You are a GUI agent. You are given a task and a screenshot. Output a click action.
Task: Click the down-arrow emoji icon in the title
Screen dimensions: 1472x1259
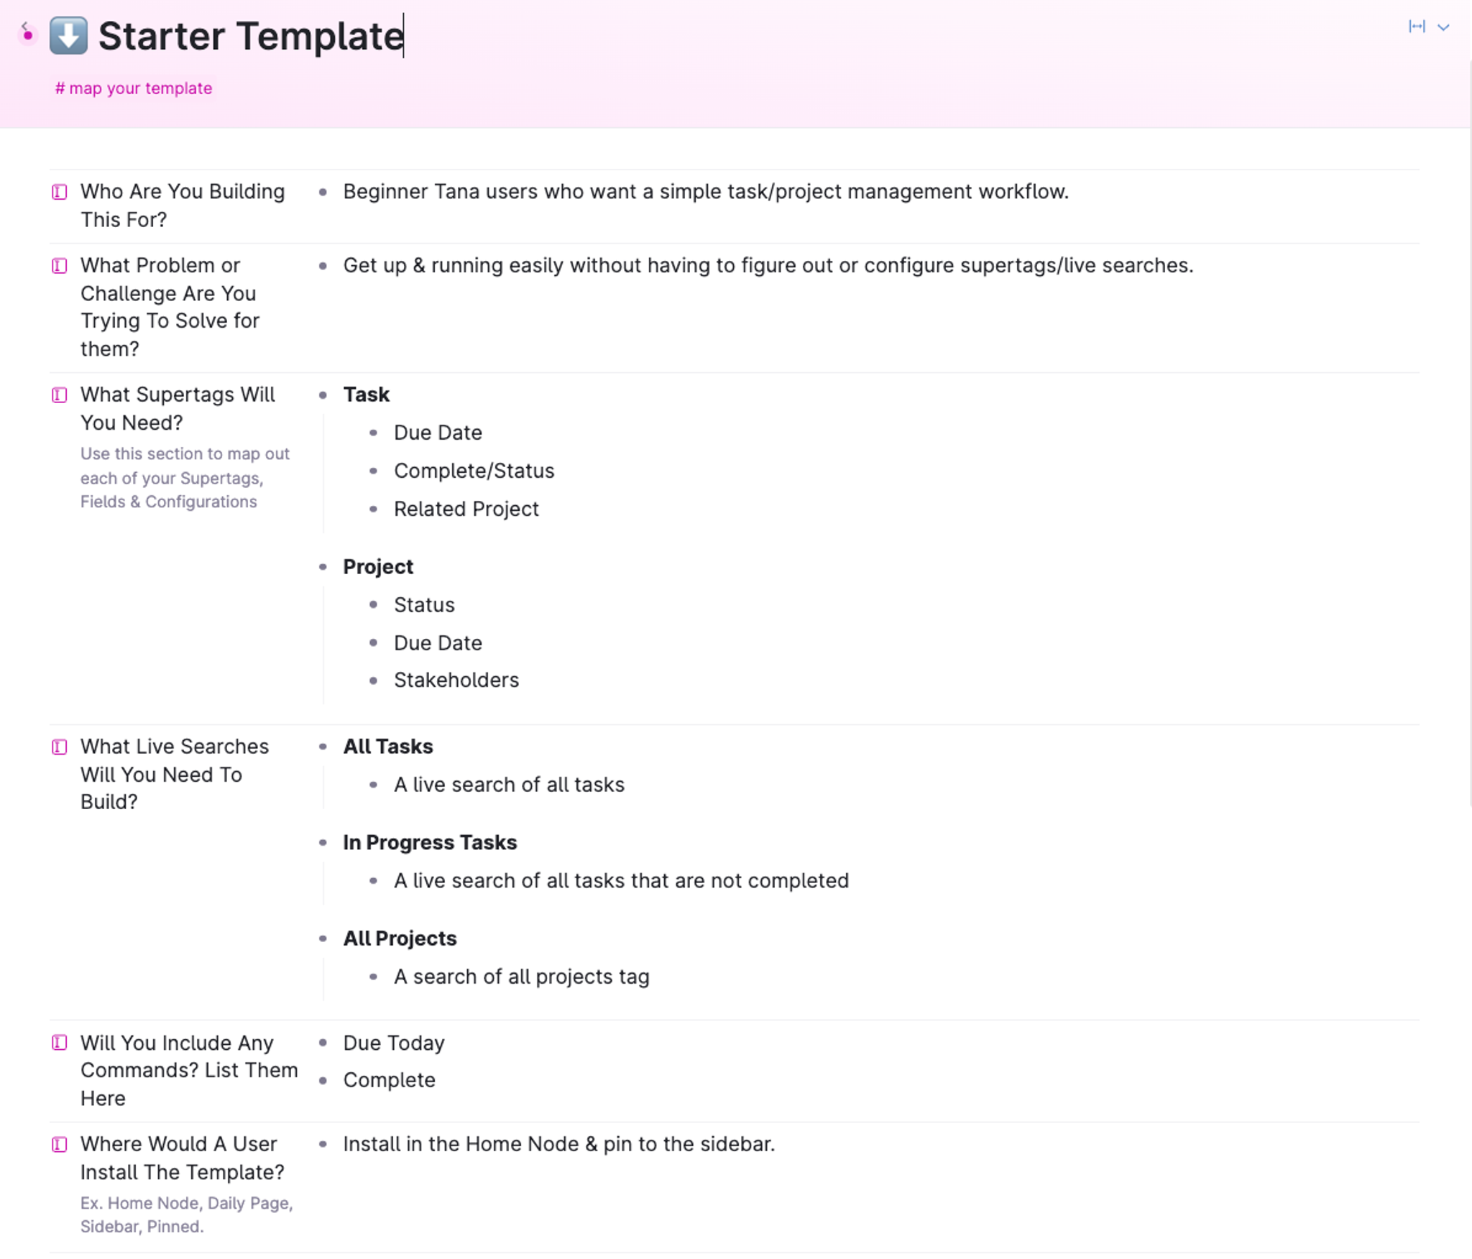[x=68, y=34]
